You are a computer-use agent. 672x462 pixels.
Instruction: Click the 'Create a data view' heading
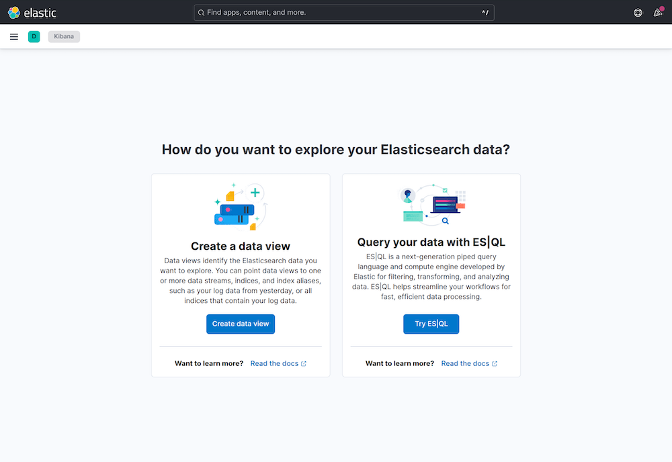(x=241, y=246)
